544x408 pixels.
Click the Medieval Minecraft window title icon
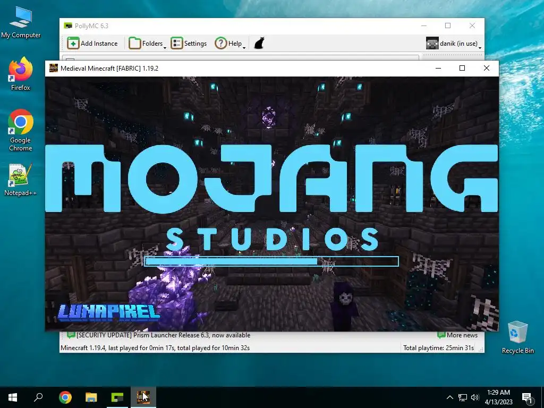(54, 68)
